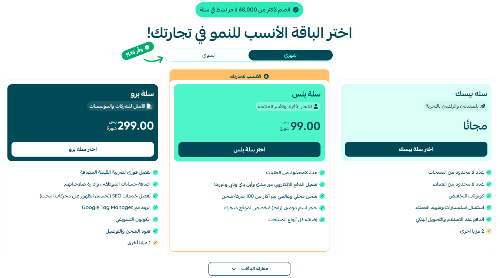Select شهري (monthly) billing option
Screen dimensions: 500x278
(x=290, y=55)
